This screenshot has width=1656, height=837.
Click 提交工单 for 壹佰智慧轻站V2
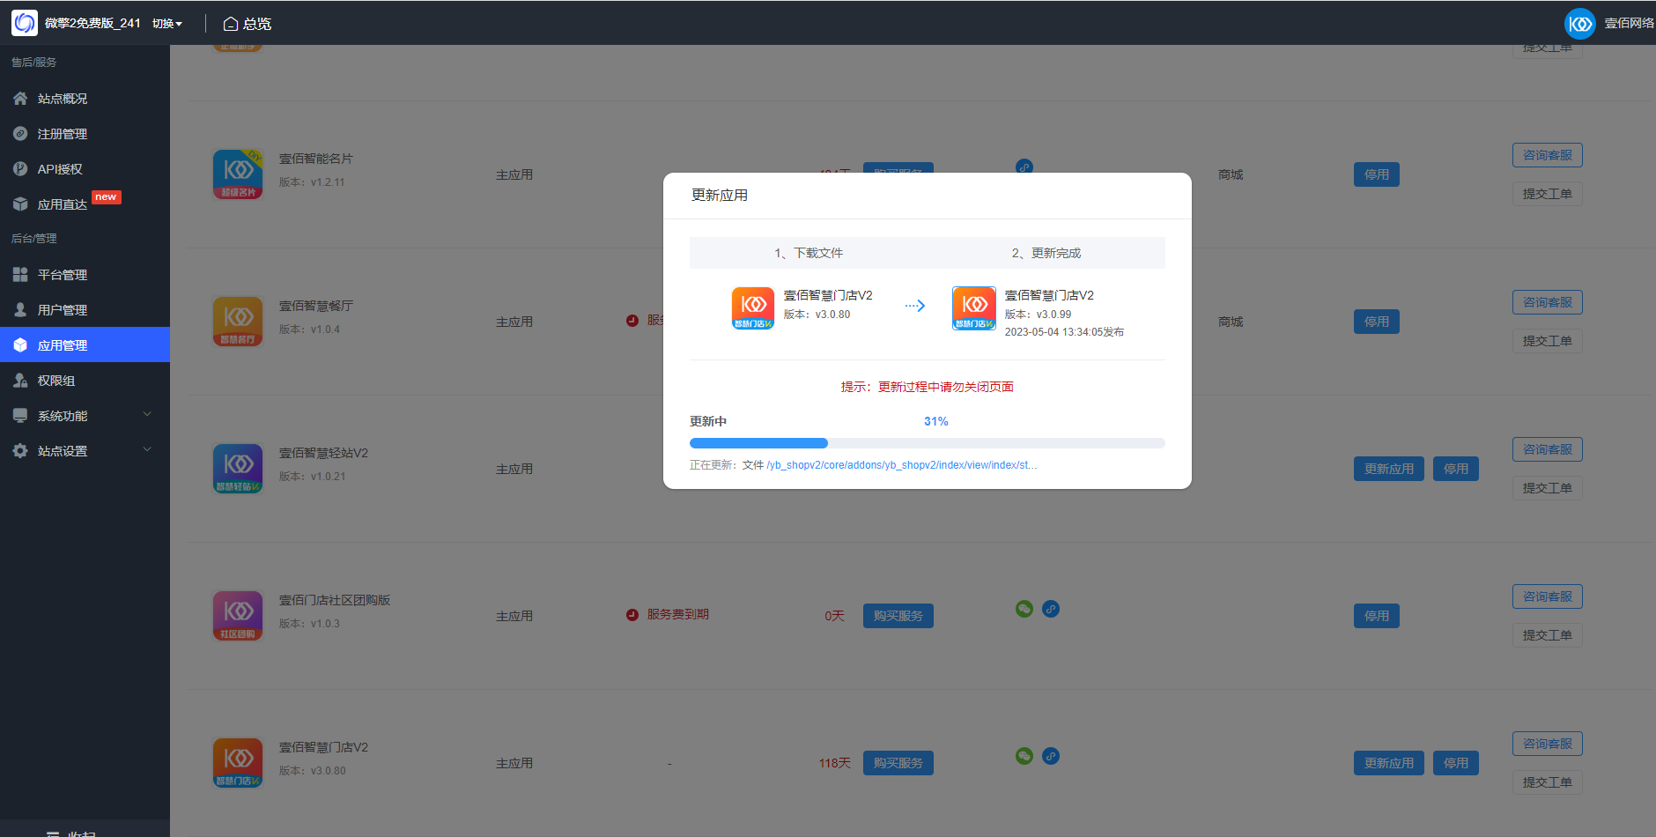click(1548, 488)
